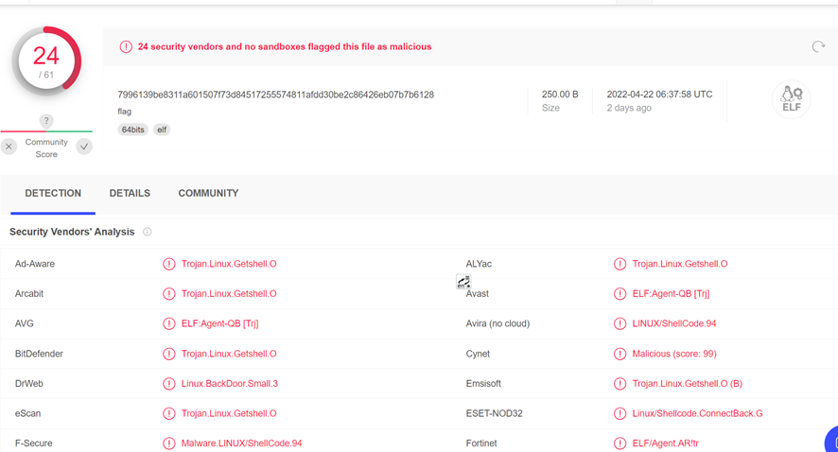Click the reanalyze refresh icon
This screenshot has width=838, height=452.
[818, 46]
